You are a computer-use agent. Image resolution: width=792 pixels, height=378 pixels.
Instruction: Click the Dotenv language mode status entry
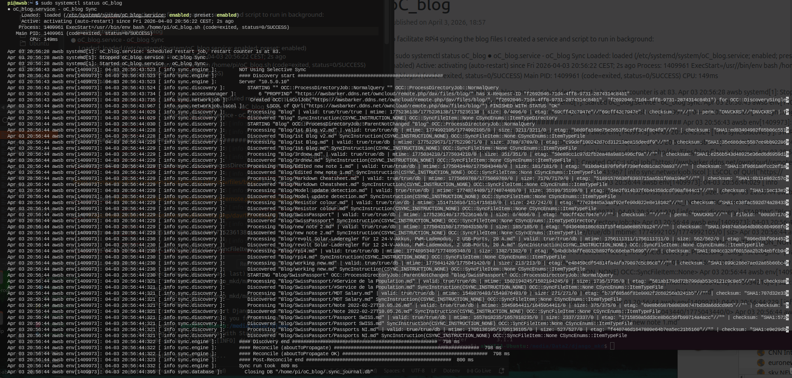(x=451, y=371)
